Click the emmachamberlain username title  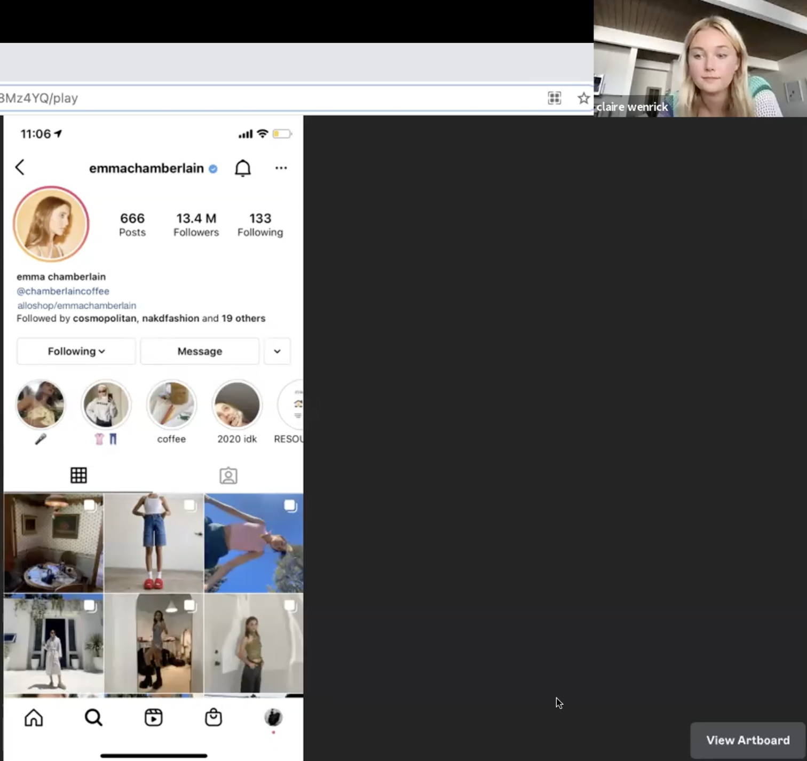[146, 168]
